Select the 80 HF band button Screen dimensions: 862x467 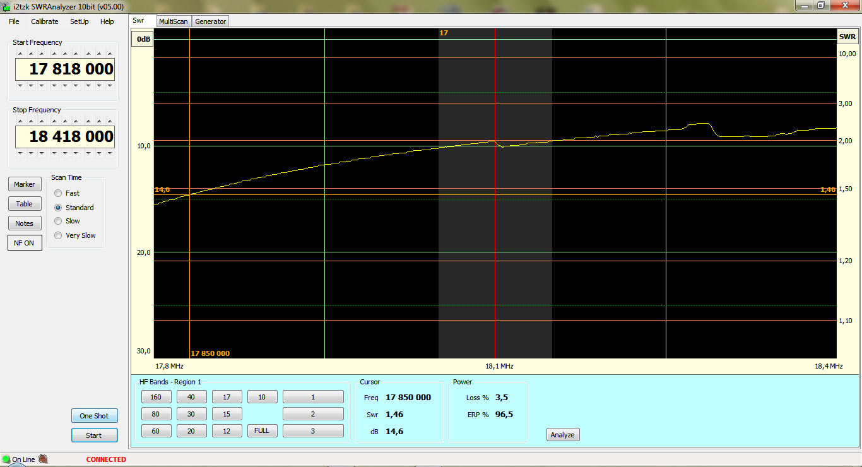[156, 414]
